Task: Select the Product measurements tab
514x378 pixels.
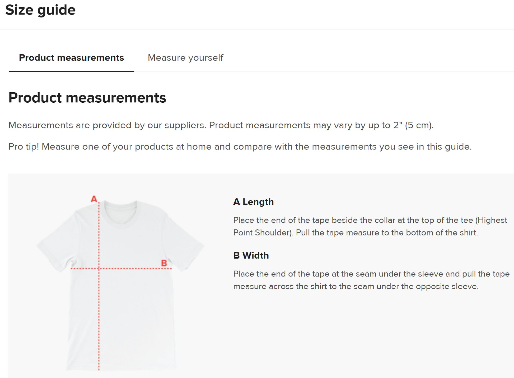Action: point(71,58)
